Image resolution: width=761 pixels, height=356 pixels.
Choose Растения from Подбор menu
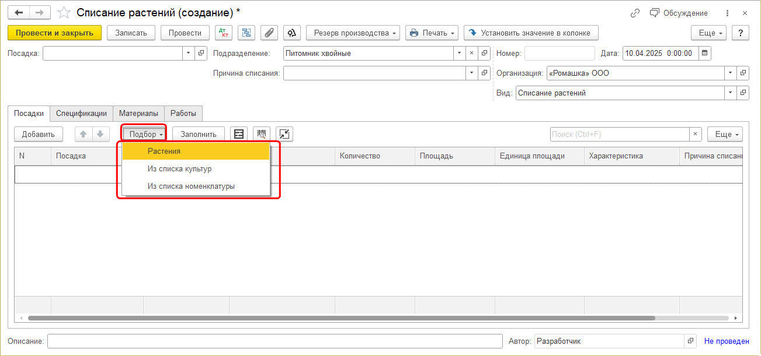tap(196, 151)
